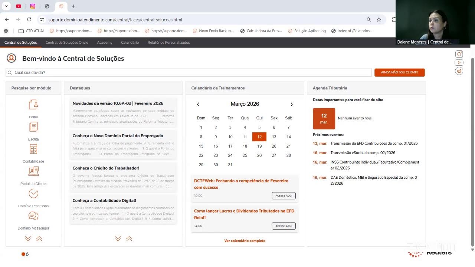This screenshot has width=475, height=267.
Task: Select day 31 in the March calendar
Action: click(230, 165)
